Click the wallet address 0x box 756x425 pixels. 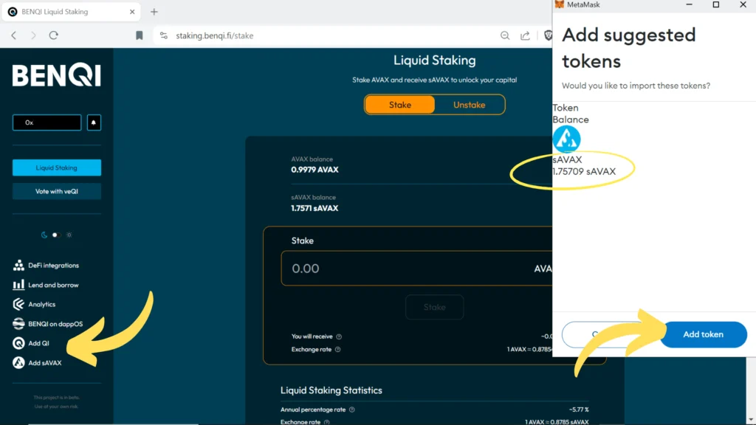click(47, 122)
